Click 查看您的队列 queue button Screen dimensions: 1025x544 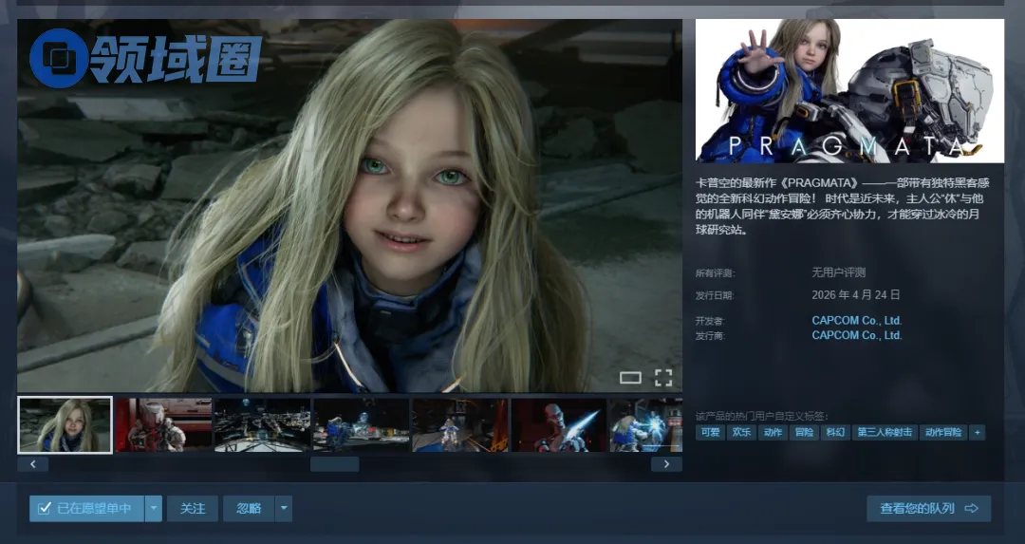point(928,509)
